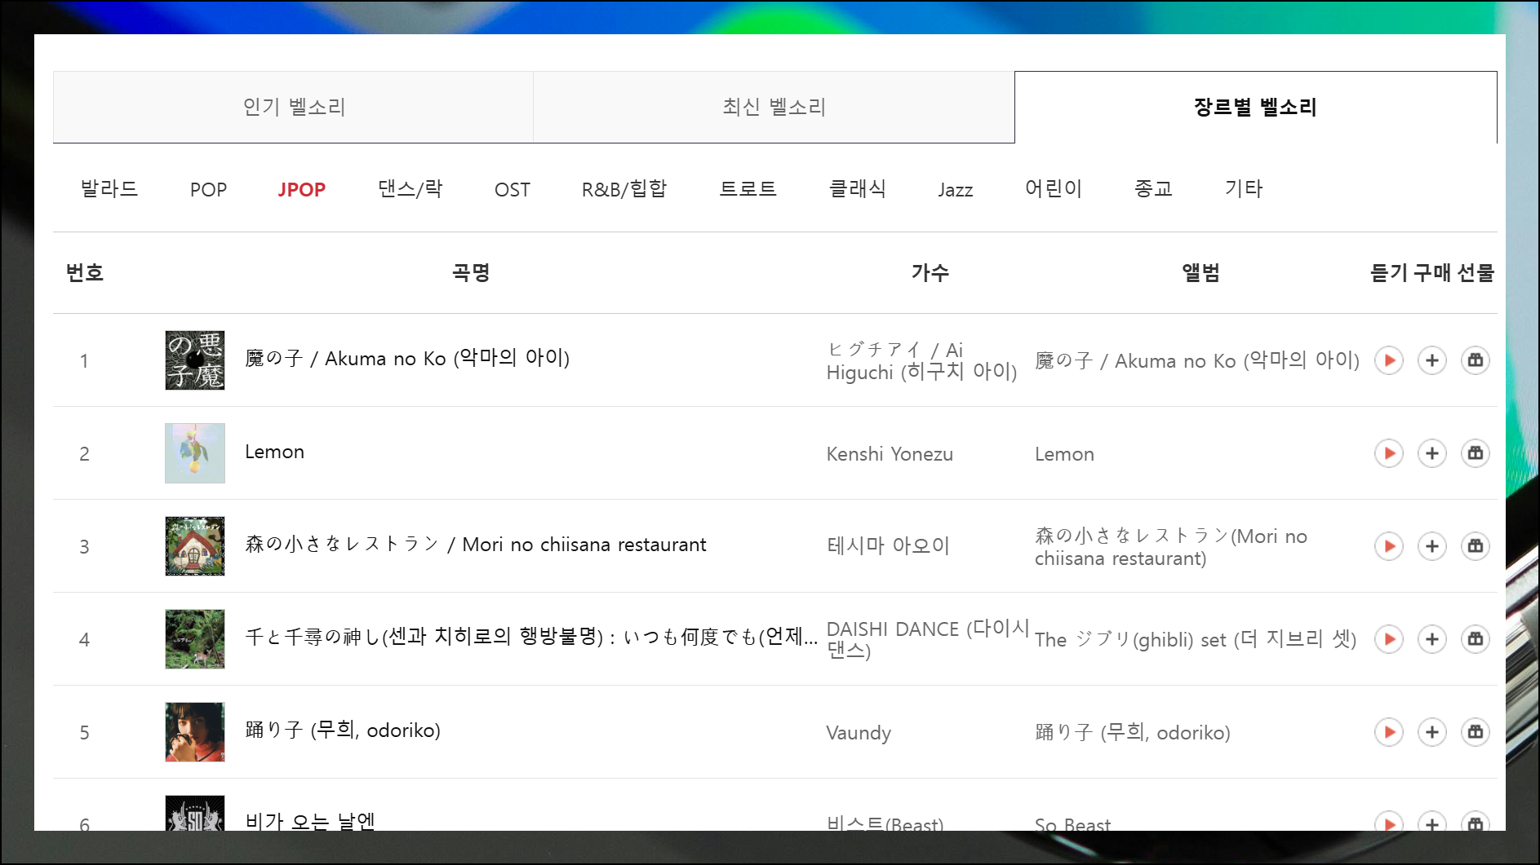Screen dimensions: 1540x865
Task: Choose the 발라드 genre
Action: (x=109, y=189)
